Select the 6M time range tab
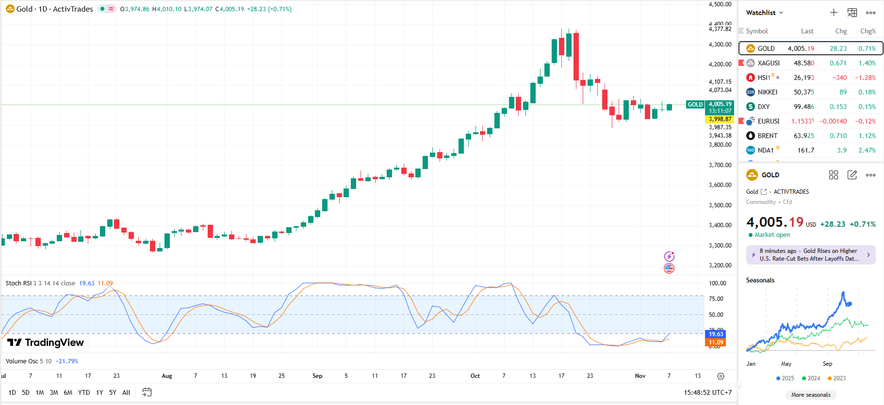884x405 pixels. coord(68,392)
